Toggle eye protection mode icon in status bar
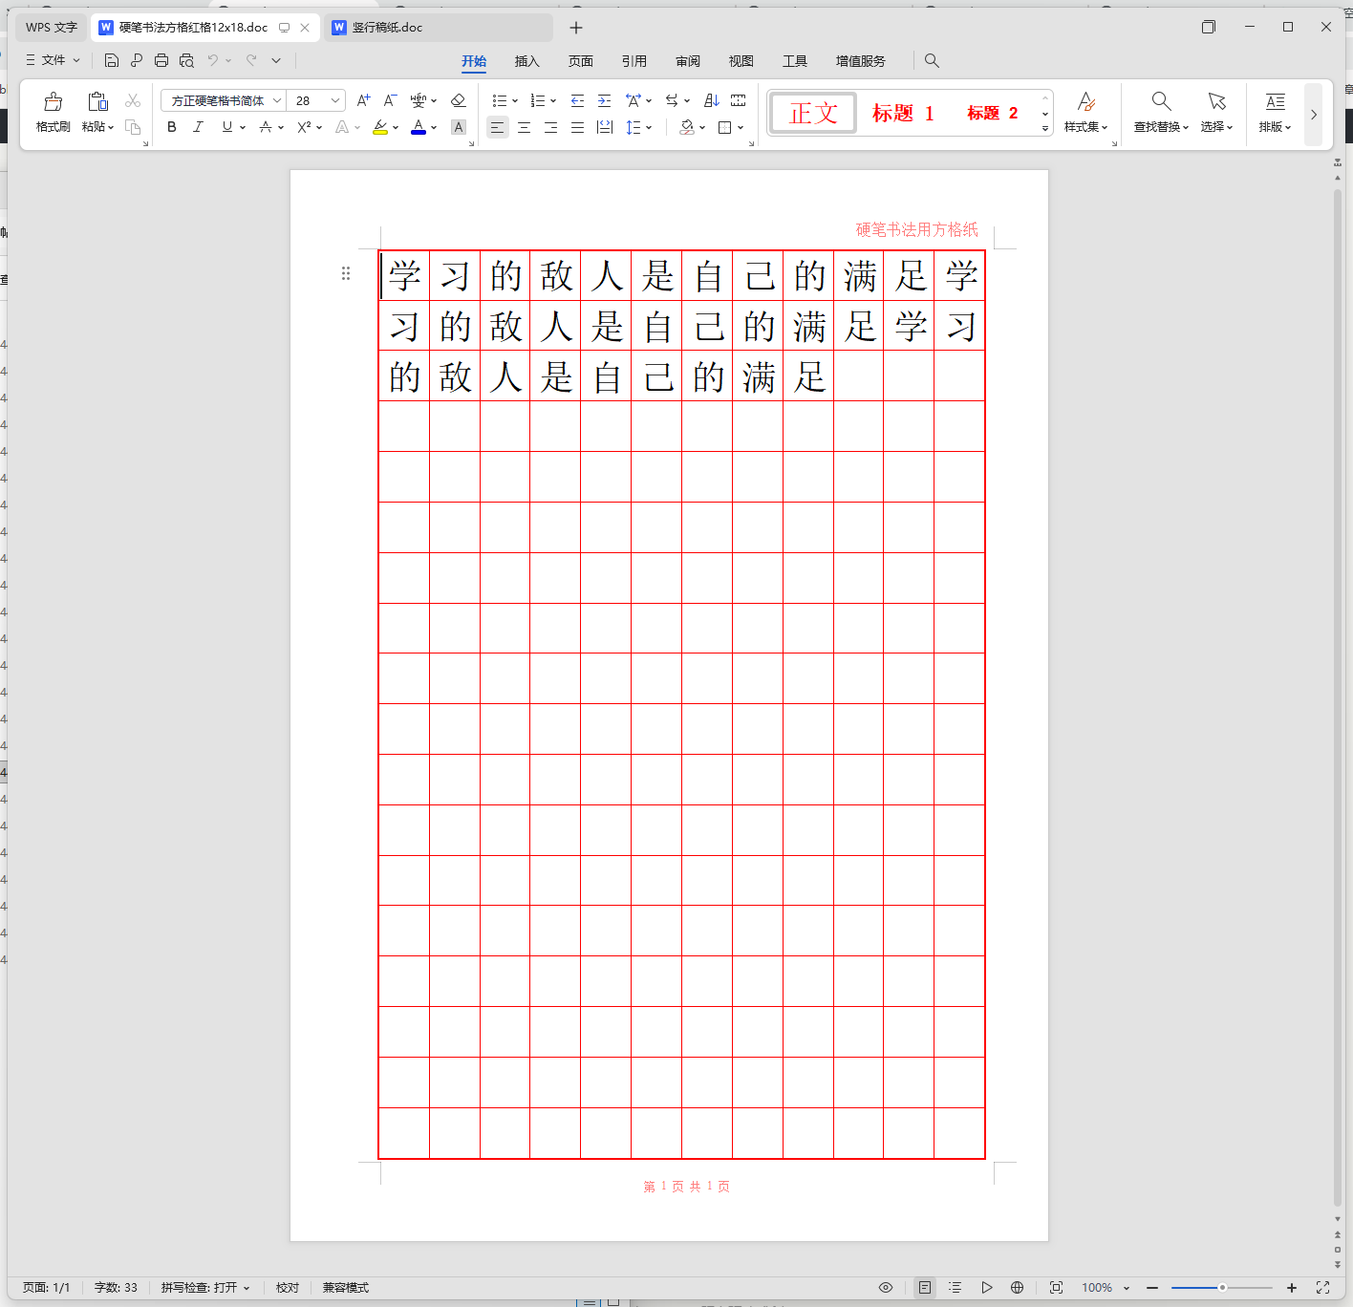1353x1307 pixels. tap(886, 1287)
